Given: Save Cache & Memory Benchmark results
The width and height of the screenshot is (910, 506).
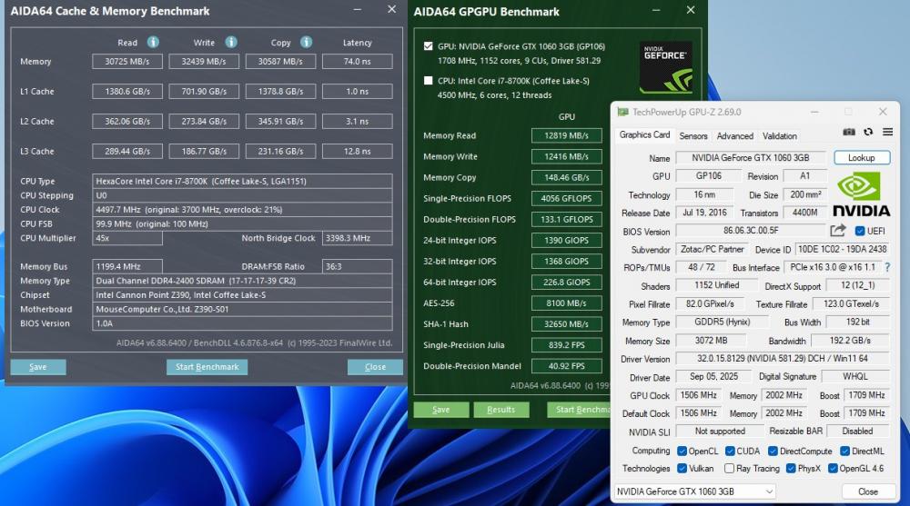Looking at the screenshot, I should [37, 367].
